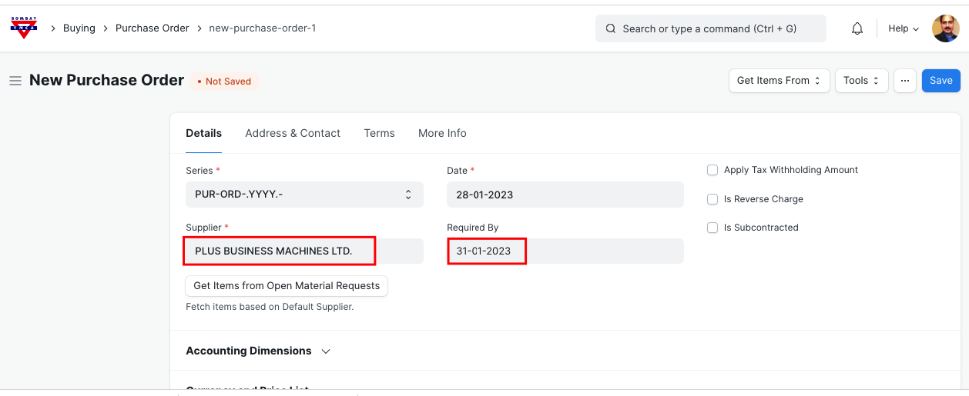
Task: Check the Is Reverse Charge box
Action: click(712, 199)
